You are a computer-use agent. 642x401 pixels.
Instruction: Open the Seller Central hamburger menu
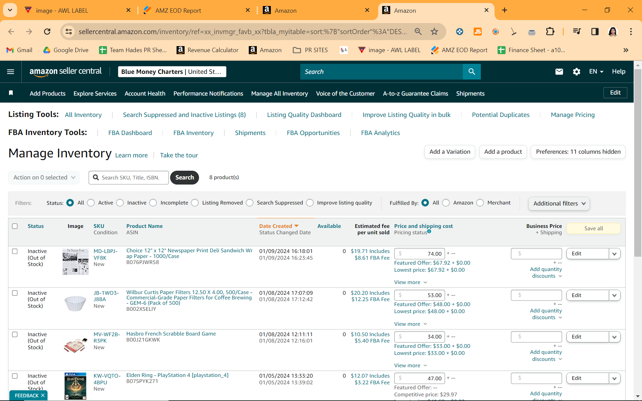[x=11, y=72]
